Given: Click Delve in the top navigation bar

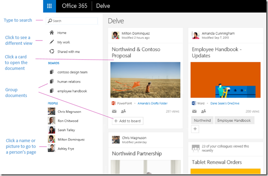Looking at the screenshot, I should [103, 6].
